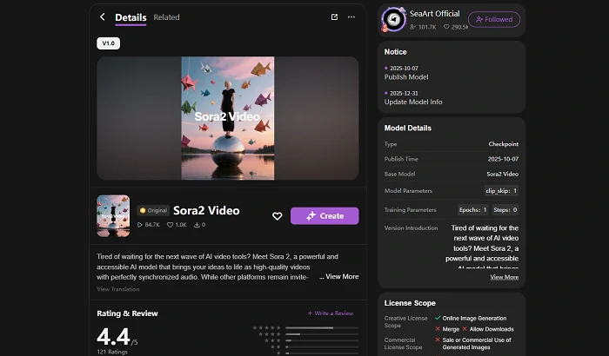The height and width of the screenshot is (356, 609).
Task: Click the five-star rating distribution bar
Action: [x=321, y=327]
